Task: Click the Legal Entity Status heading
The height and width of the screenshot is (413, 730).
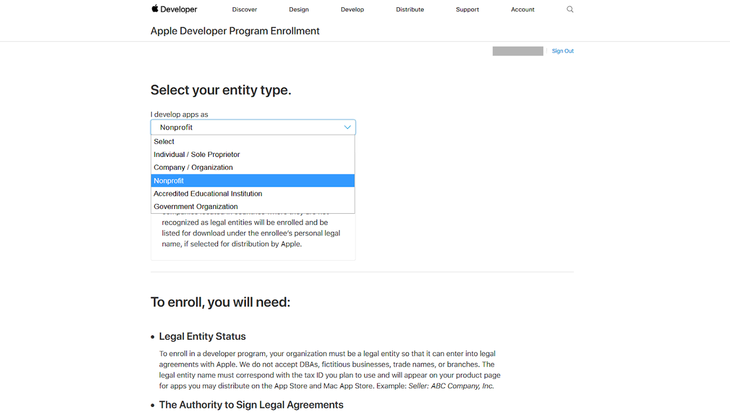Action: click(202, 336)
